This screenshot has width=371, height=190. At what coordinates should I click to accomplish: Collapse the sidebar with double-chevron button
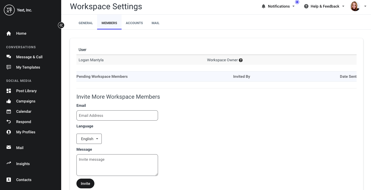(x=61, y=25)
